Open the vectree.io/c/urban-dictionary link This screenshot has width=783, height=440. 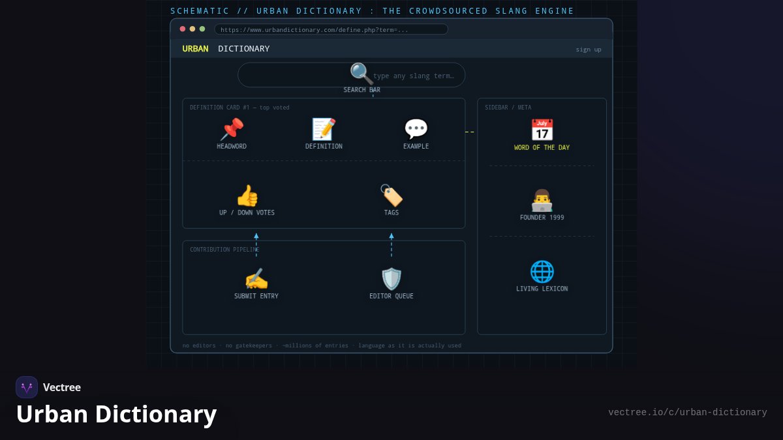tap(688, 413)
